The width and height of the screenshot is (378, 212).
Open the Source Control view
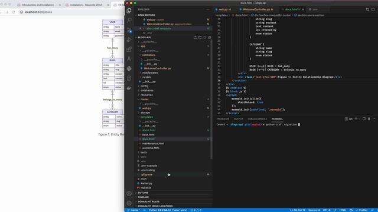tap(129, 30)
